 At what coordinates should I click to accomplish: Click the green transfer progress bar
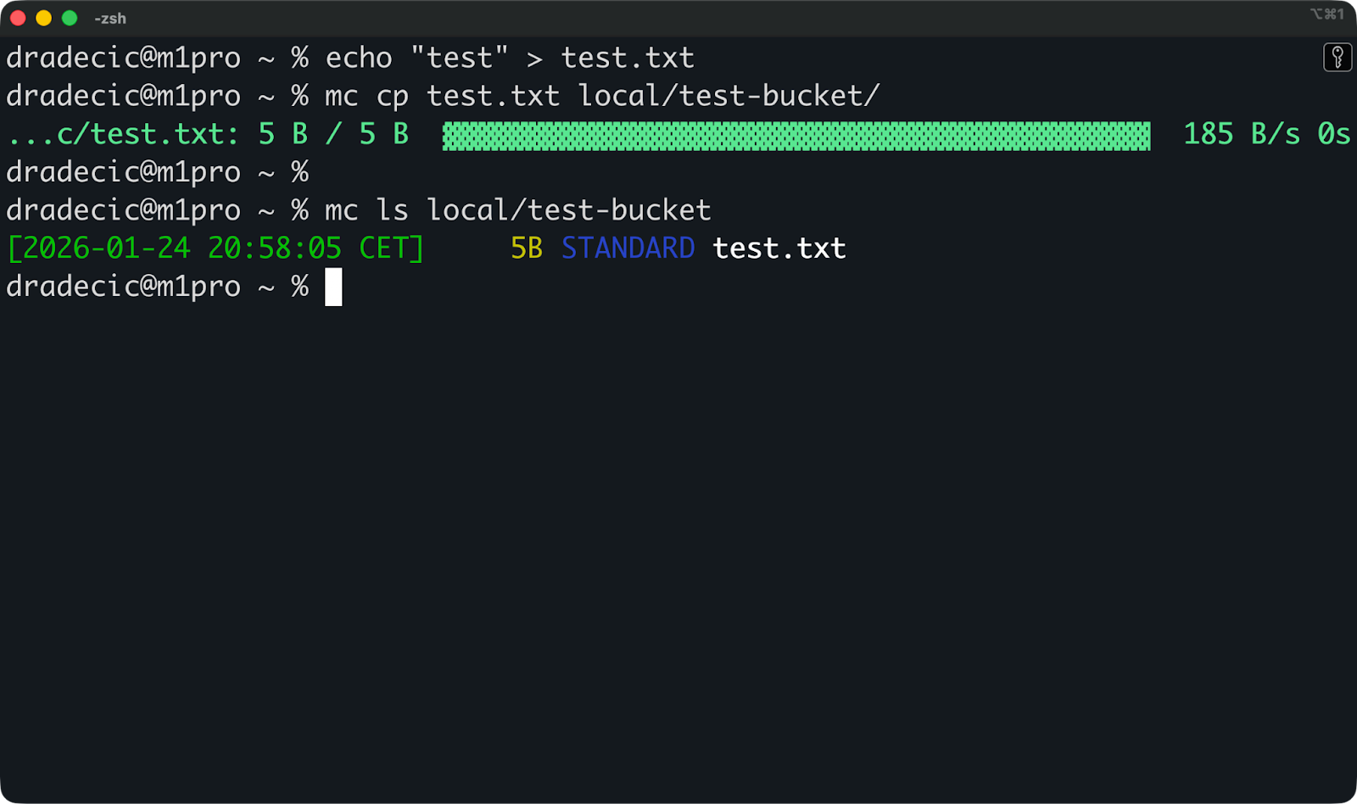tap(797, 134)
